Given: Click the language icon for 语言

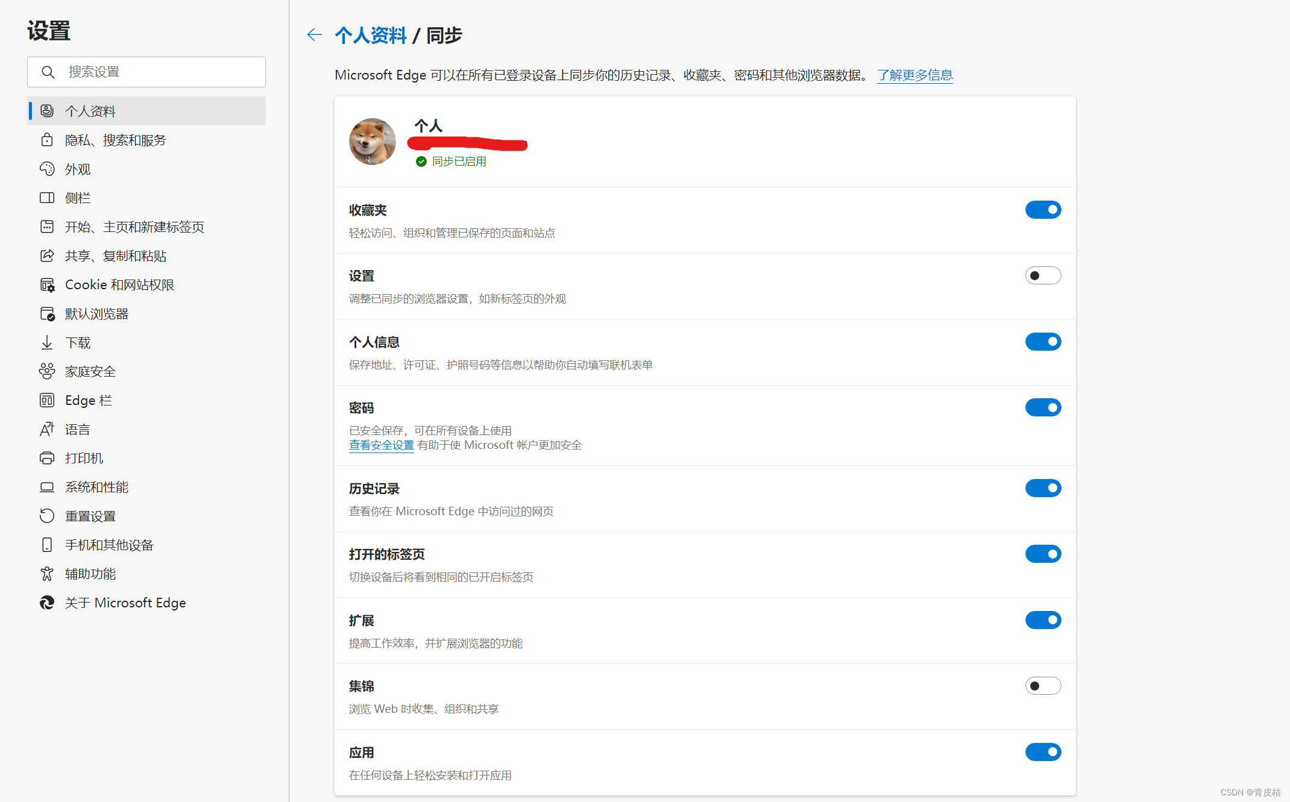Looking at the screenshot, I should coord(47,430).
